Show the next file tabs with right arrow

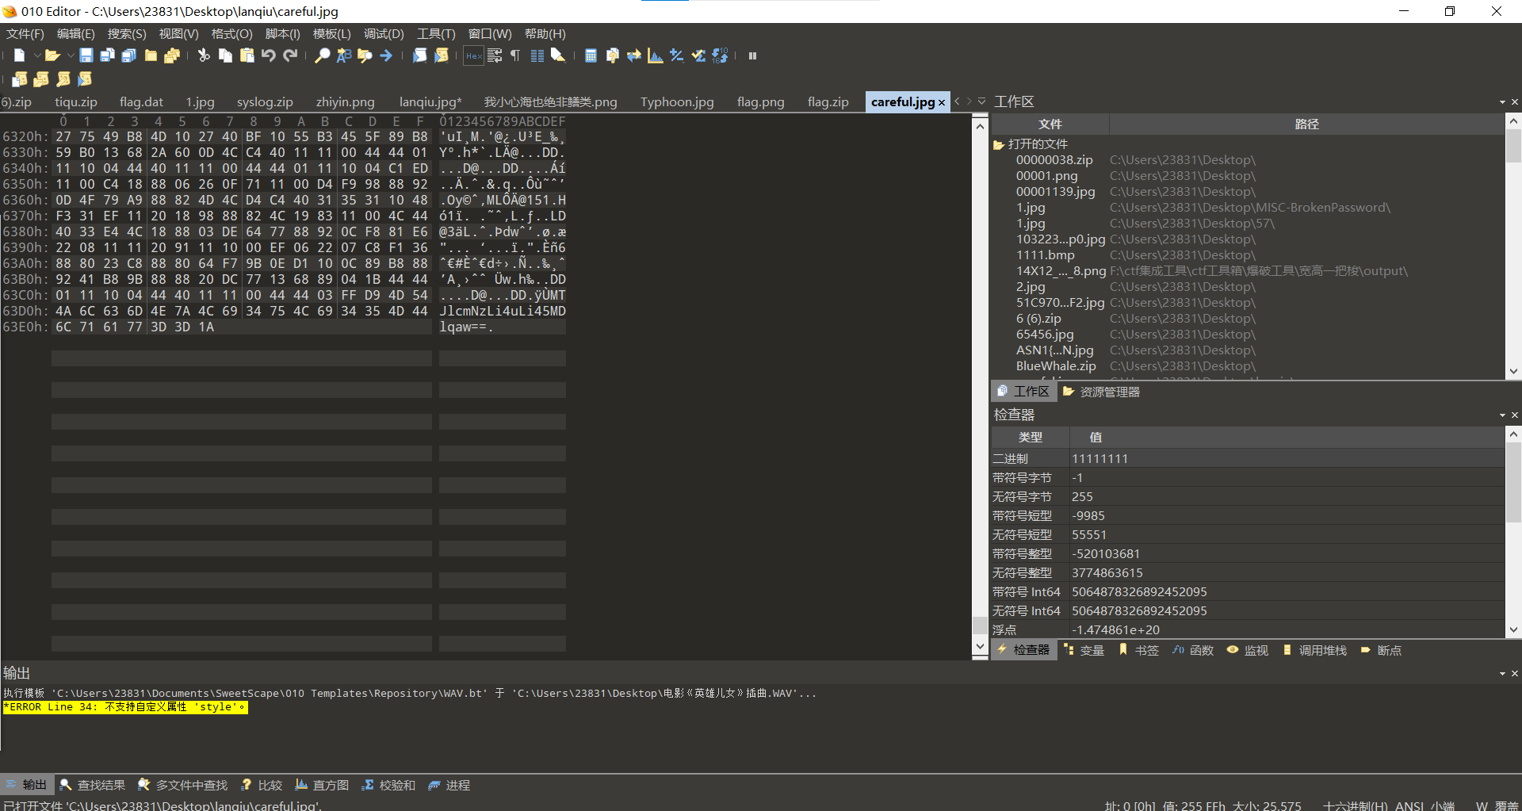[x=969, y=101]
